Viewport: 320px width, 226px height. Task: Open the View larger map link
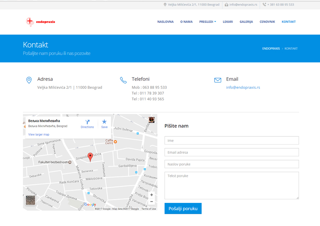click(39, 135)
